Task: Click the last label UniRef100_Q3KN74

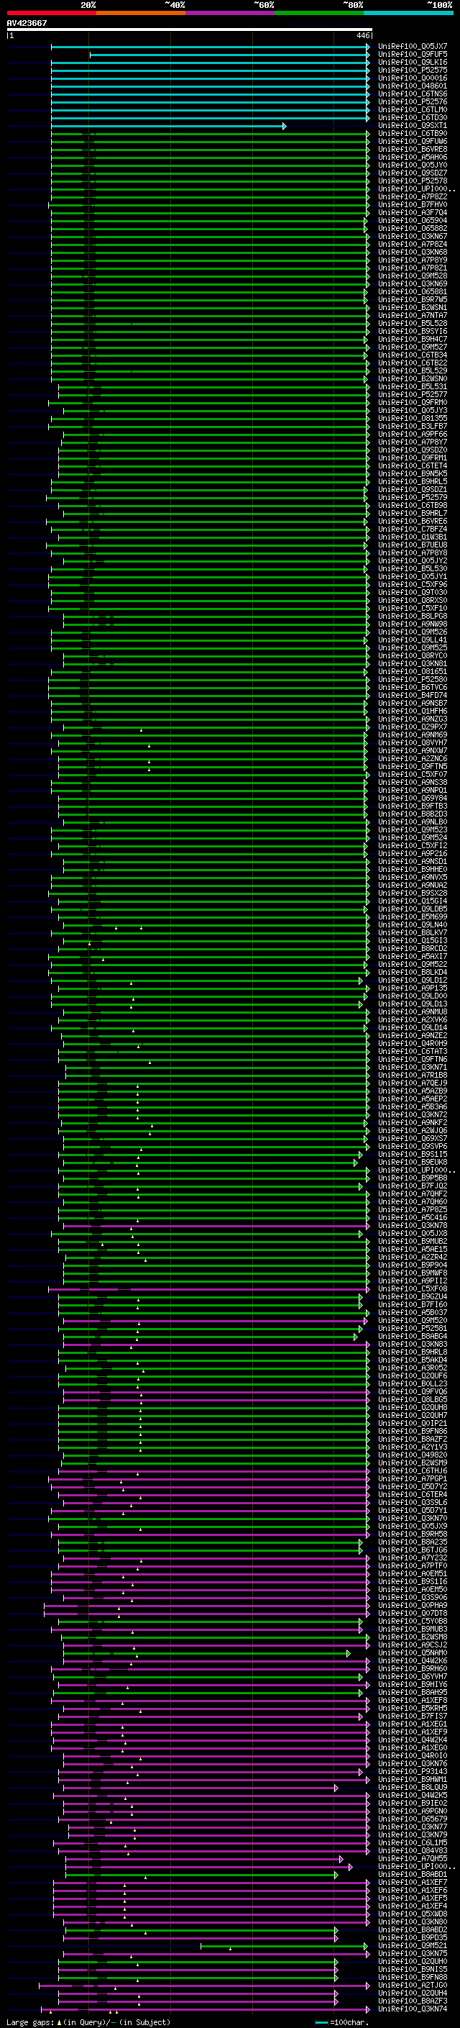Action: [413, 2009]
